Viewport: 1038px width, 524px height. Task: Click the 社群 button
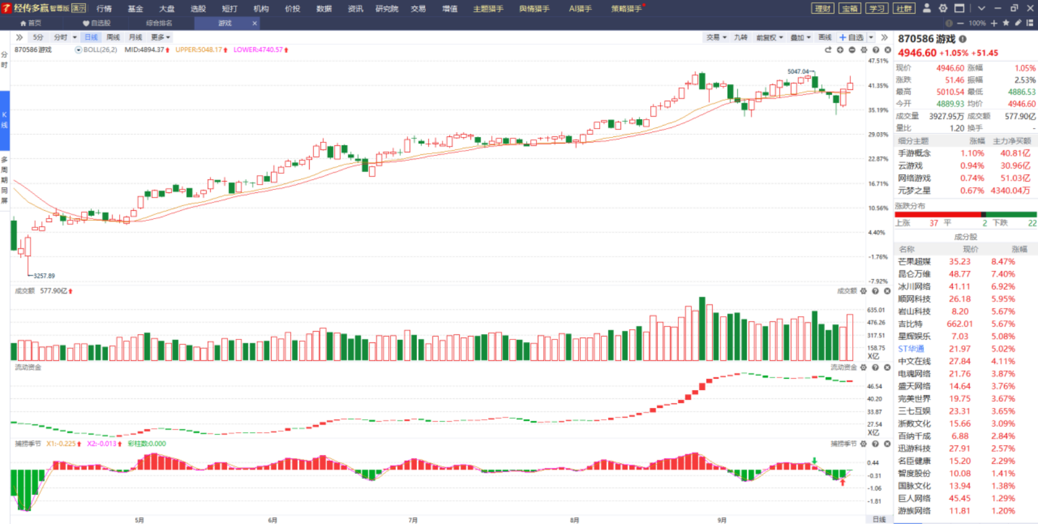pyautogui.click(x=904, y=8)
